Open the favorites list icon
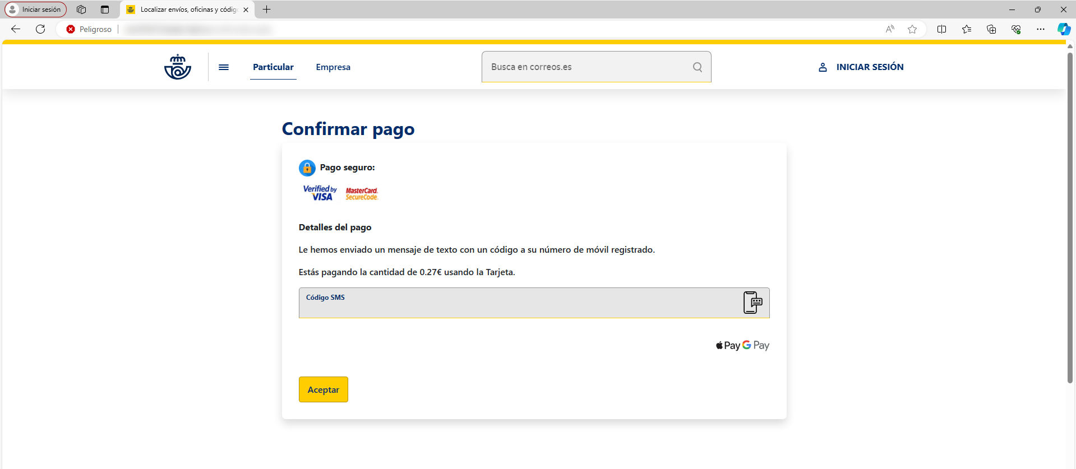This screenshot has height=469, width=1076. [x=966, y=29]
